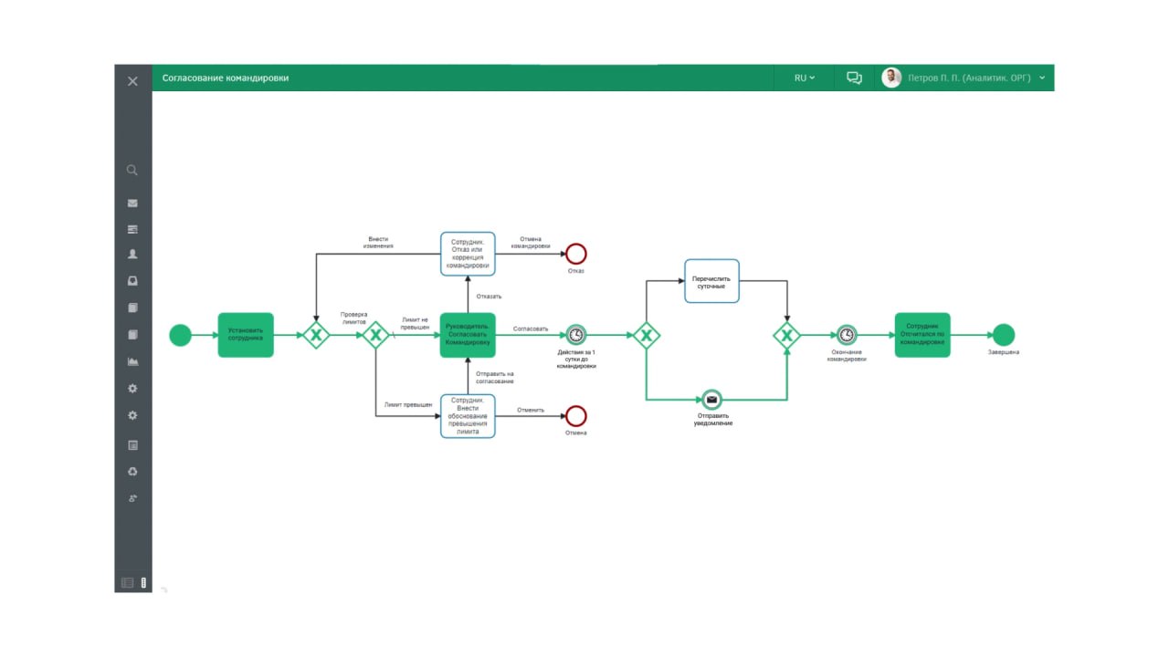Select timer event Действия за 1 сутки
The width and height of the screenshot is (1169, 657).
[x=575, y=335]
